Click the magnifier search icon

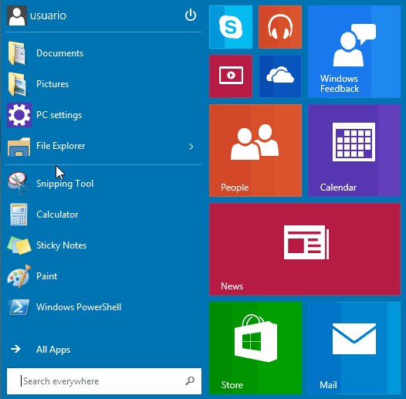point(190,380)
